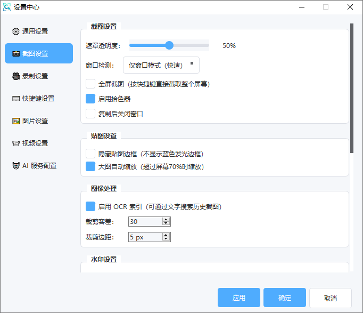Viewport: 363px width, 313px height.
Task: Click the vertical scrollbar thumb
Action: coord(352,88)
